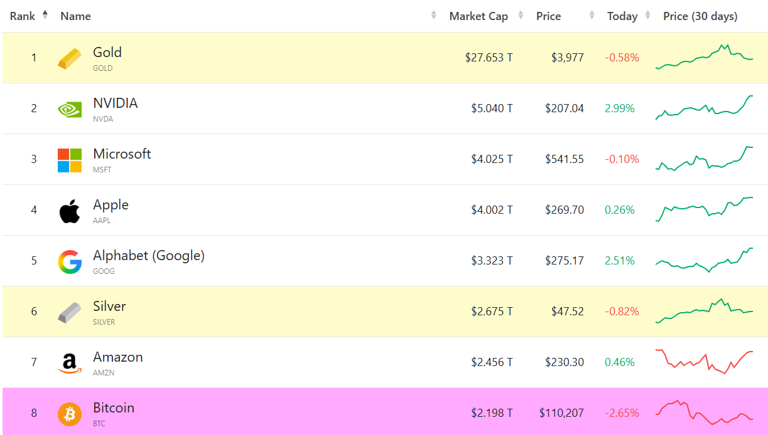View Apple 30-day price chart

click(704, 209)
